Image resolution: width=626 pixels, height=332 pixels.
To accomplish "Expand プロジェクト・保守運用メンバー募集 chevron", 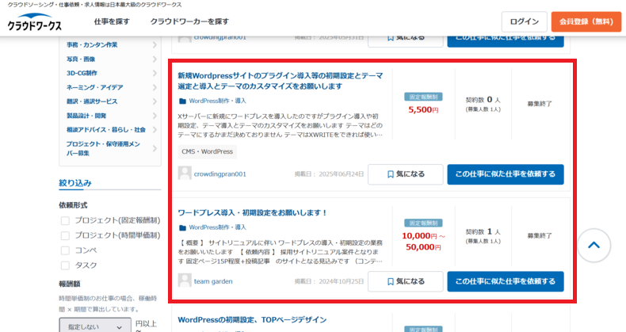I will click(155, 148).
